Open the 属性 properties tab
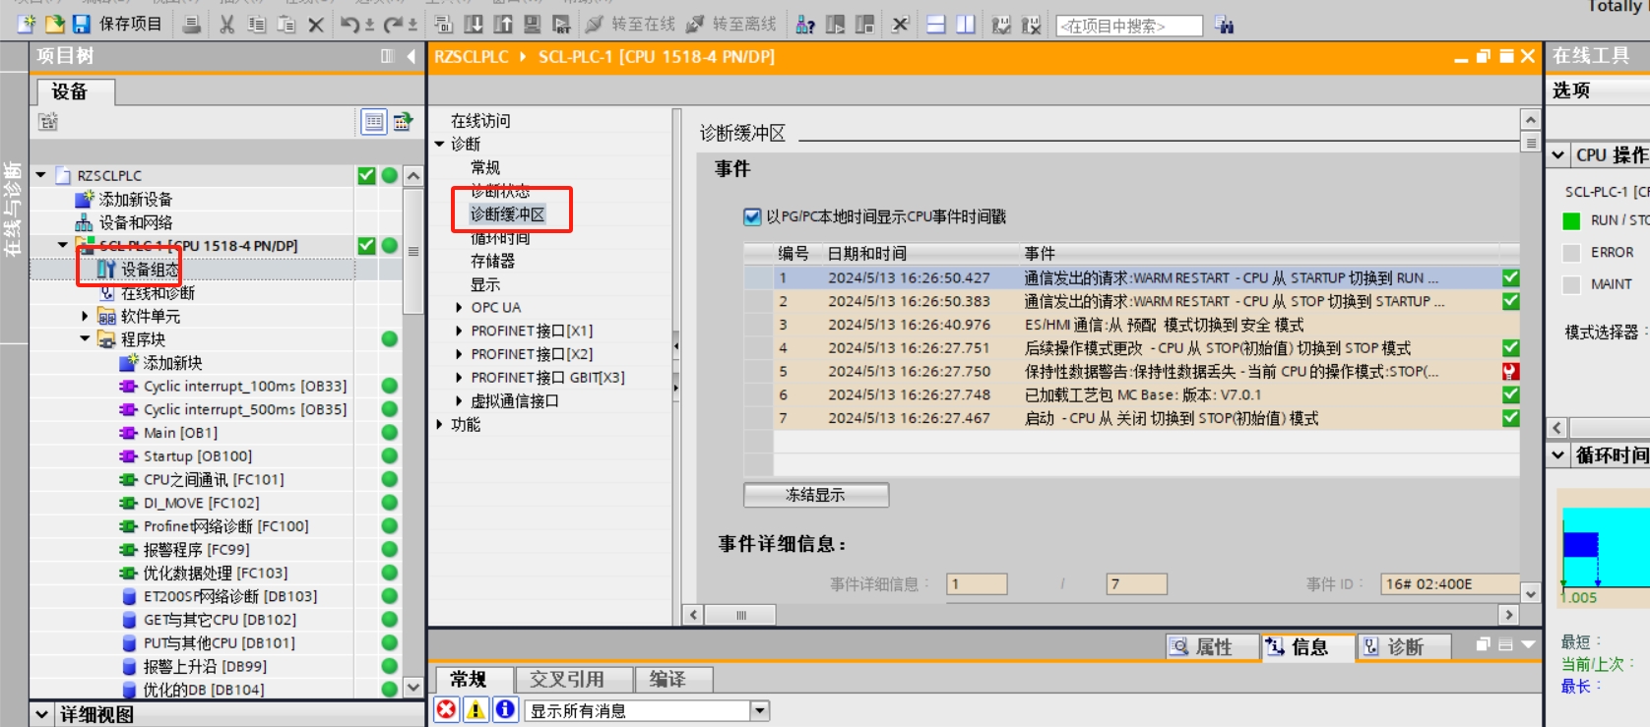 (1212, 646)
